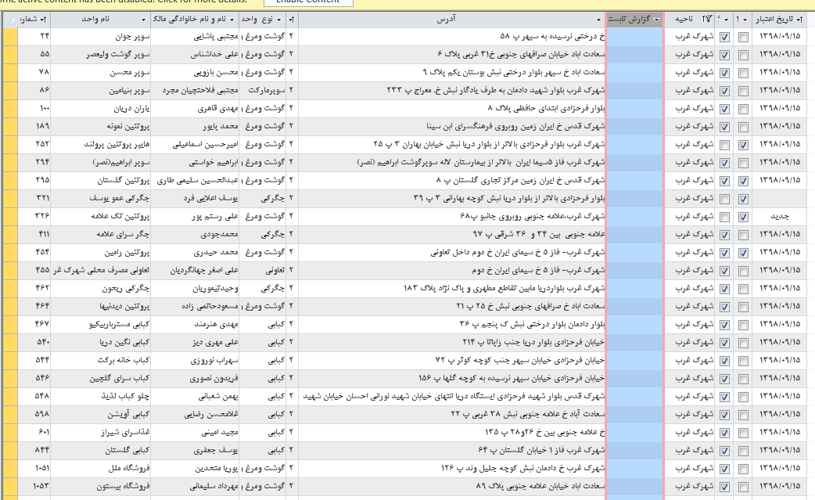
Task: Click the cell reading چلو کباب لذیذ
Action: tap(101, 397)
